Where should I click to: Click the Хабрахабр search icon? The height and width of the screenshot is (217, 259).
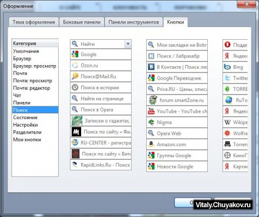151,56
